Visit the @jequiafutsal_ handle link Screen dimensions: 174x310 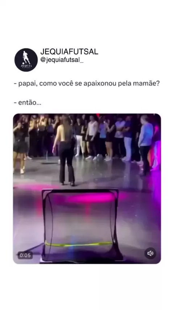(x=62, y=60)
